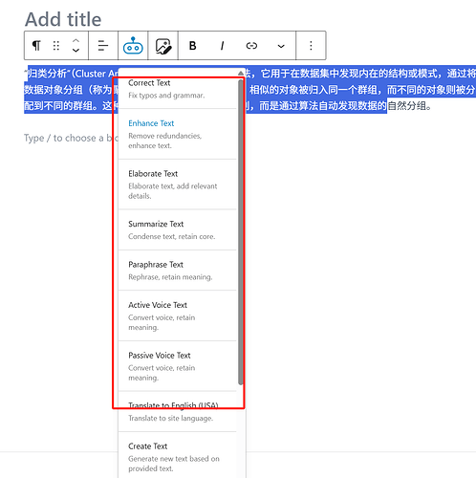
Task: Select Correct Text menu option
Action: click(x=178, y=89)
